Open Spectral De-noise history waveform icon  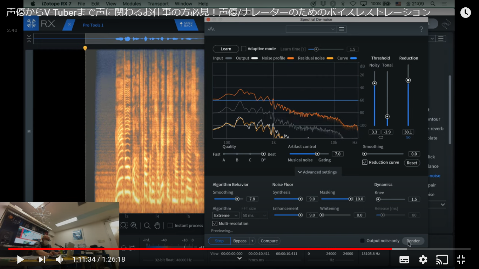(211, 29)
